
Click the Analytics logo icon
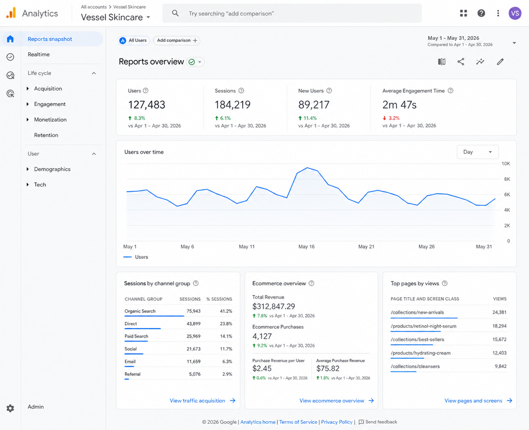point(11,13)
